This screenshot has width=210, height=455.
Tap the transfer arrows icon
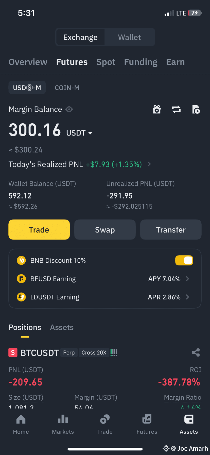(176, 109)
